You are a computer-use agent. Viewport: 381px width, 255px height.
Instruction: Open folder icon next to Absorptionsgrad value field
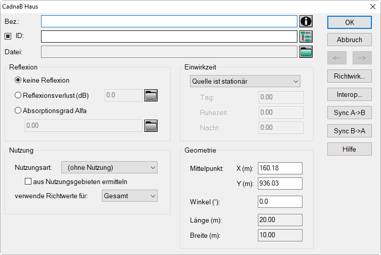point(151,126)
